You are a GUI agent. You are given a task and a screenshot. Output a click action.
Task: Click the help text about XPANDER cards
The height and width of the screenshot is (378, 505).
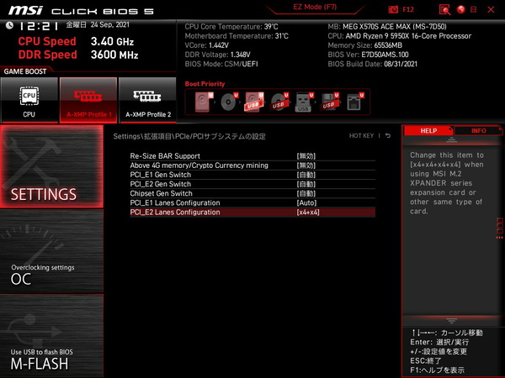[447, 183]
